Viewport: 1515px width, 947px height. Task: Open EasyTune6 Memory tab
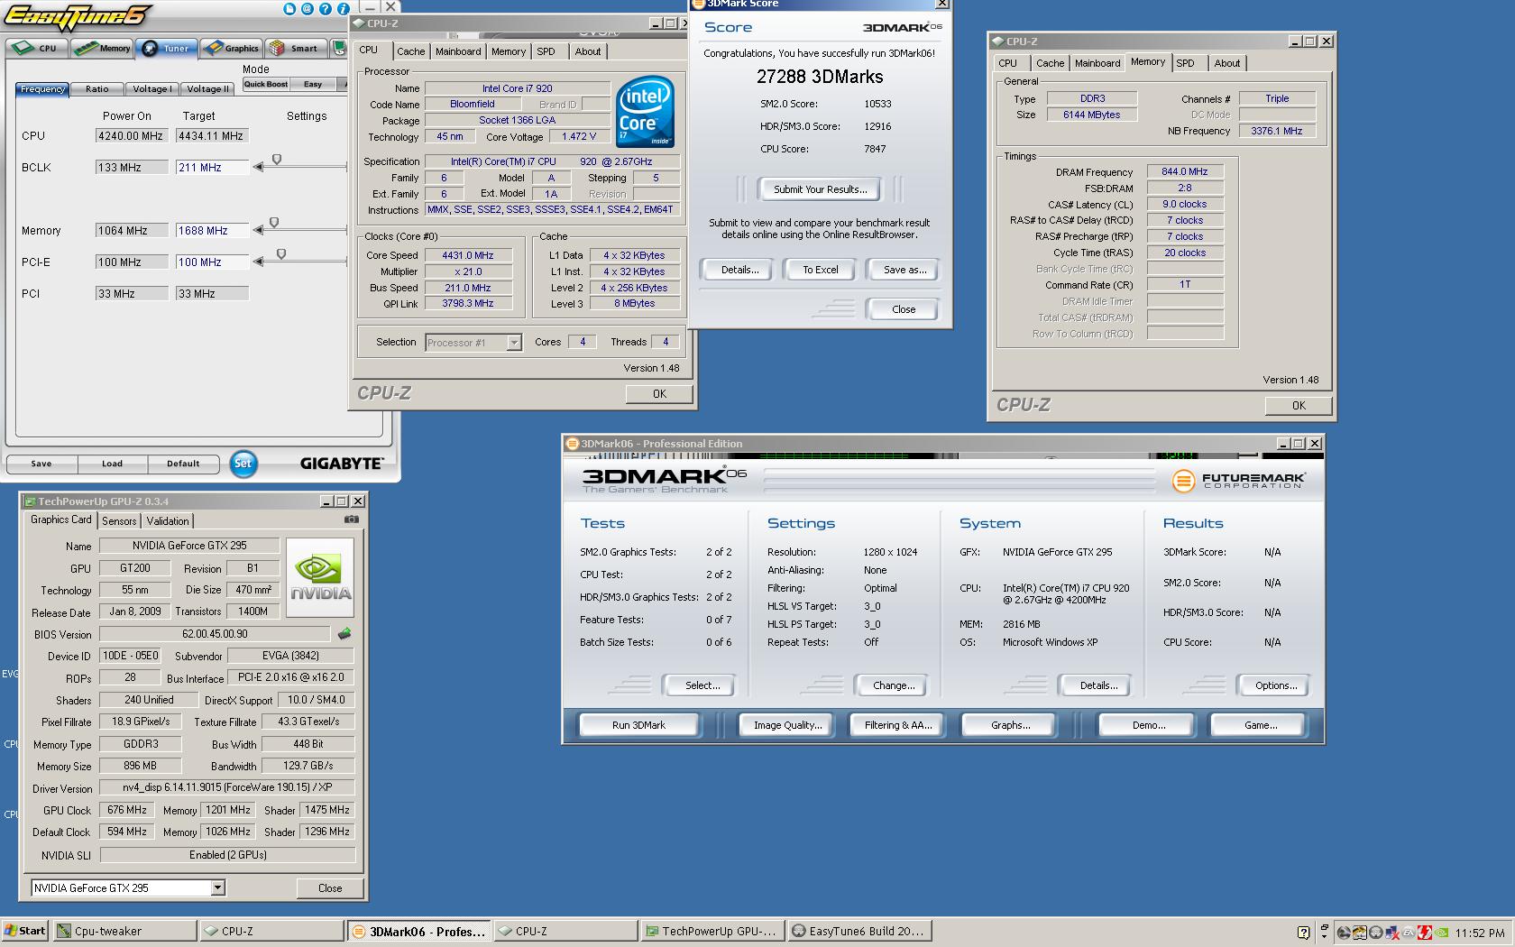[x=102, y=49]
